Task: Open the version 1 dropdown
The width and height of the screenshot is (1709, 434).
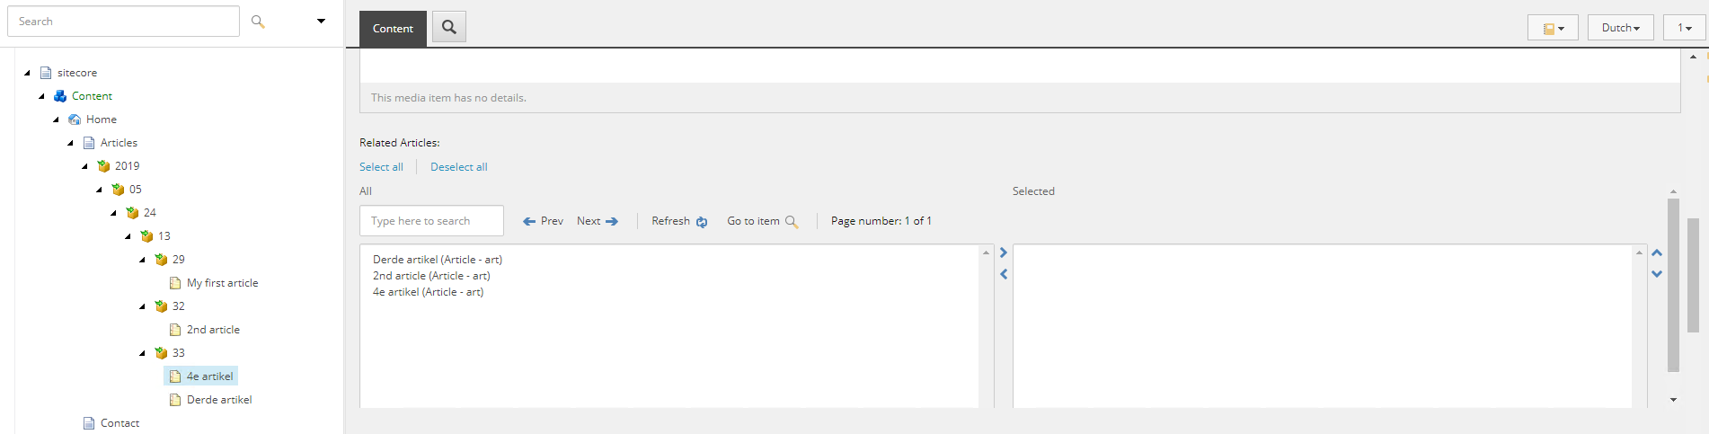Action: coord(1684,28)
